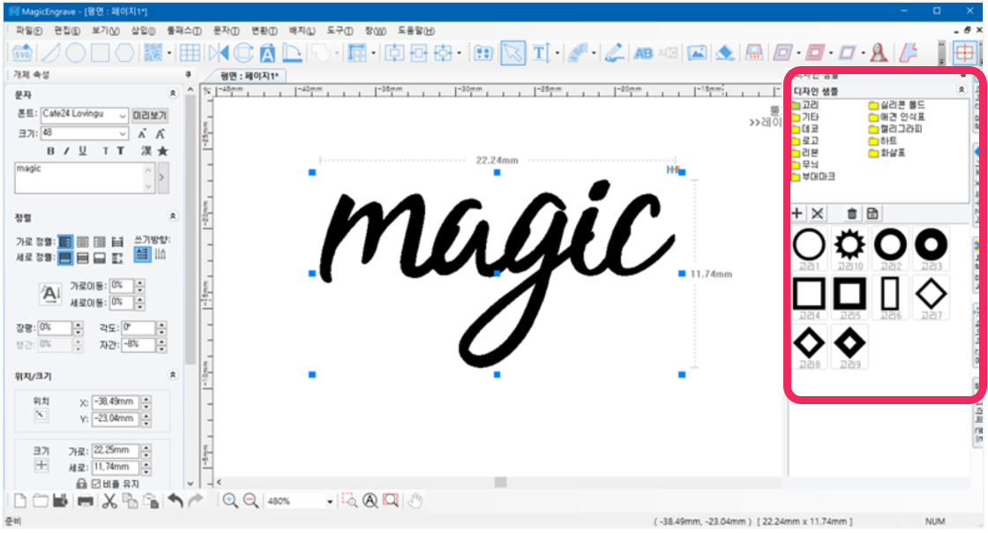Viewport: 988px width, 533px height.
Task: Open the 캘리그라피 sample folder
Action: pyautogui.click(x=895, y=129)
